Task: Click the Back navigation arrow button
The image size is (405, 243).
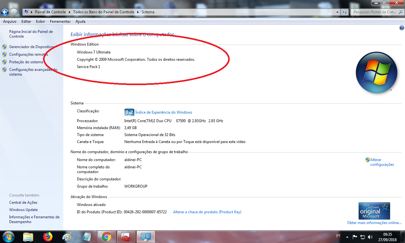Action: (x=5, y=12)
